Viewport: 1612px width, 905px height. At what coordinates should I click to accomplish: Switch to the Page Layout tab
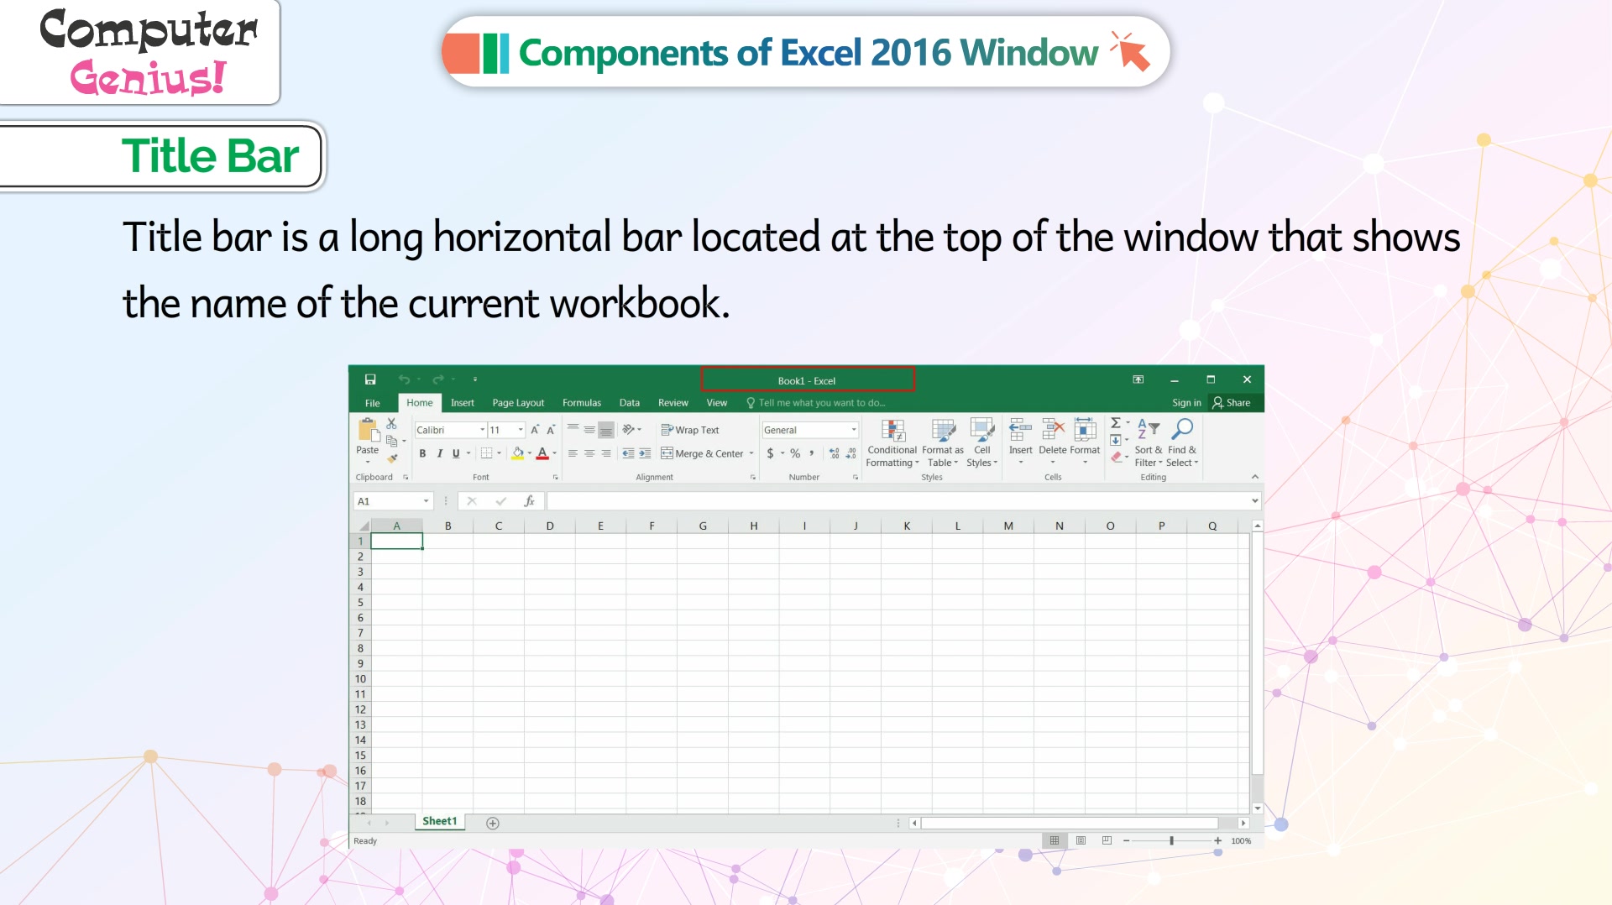[518, 403]
